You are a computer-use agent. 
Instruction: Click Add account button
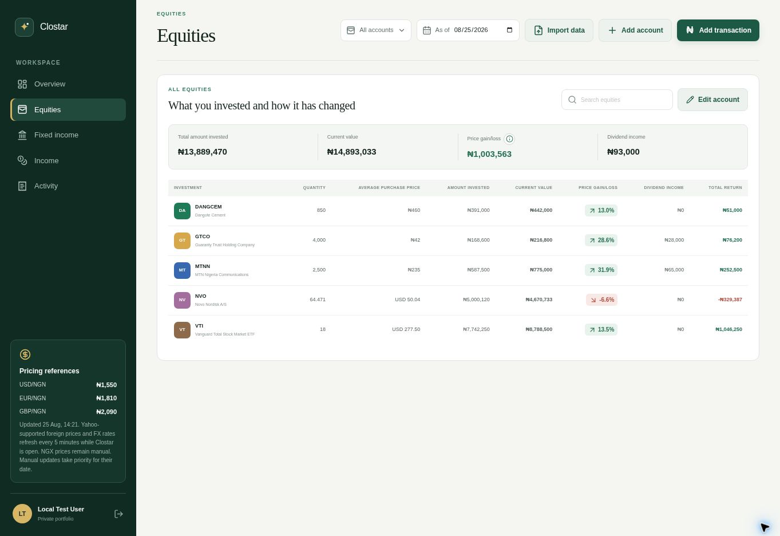click(x=635, y=30)
